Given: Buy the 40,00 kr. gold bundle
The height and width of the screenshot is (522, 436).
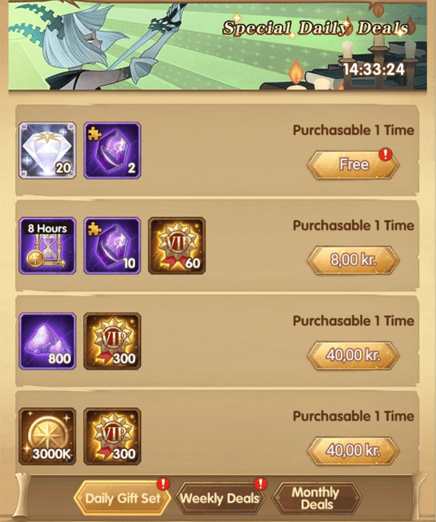Looking at the screenshot, I should (x=354, y=450).
